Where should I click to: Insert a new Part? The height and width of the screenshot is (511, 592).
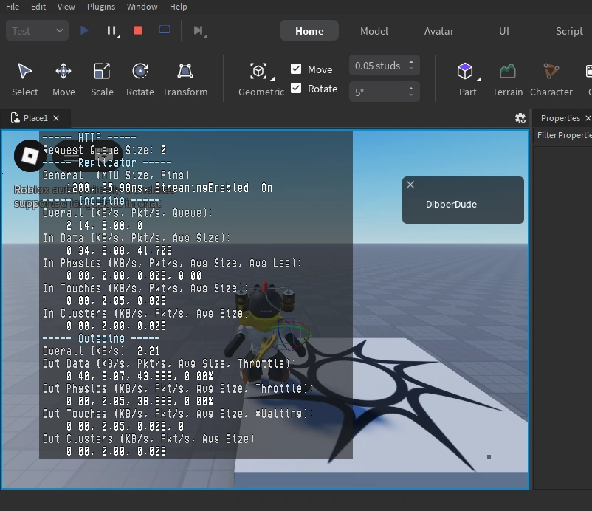pyautogui.click(x=465, y=71)
